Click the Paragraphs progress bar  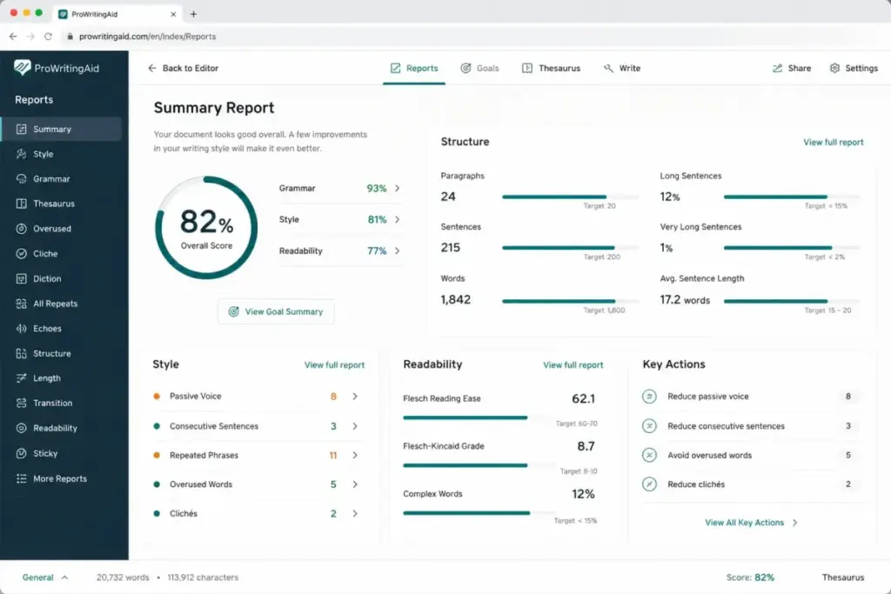pos(570,197)
